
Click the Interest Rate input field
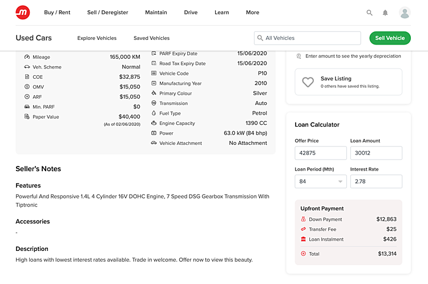(376, 181)
